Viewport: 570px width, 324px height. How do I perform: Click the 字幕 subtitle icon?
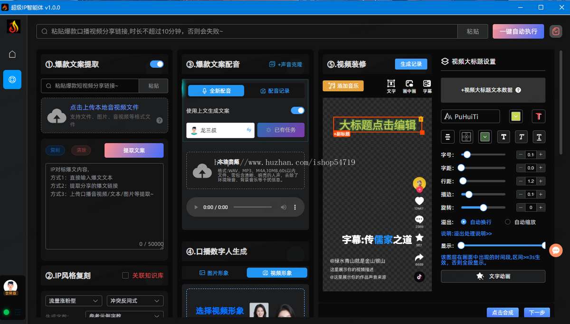pyautogui.click(x=427, y=86)
